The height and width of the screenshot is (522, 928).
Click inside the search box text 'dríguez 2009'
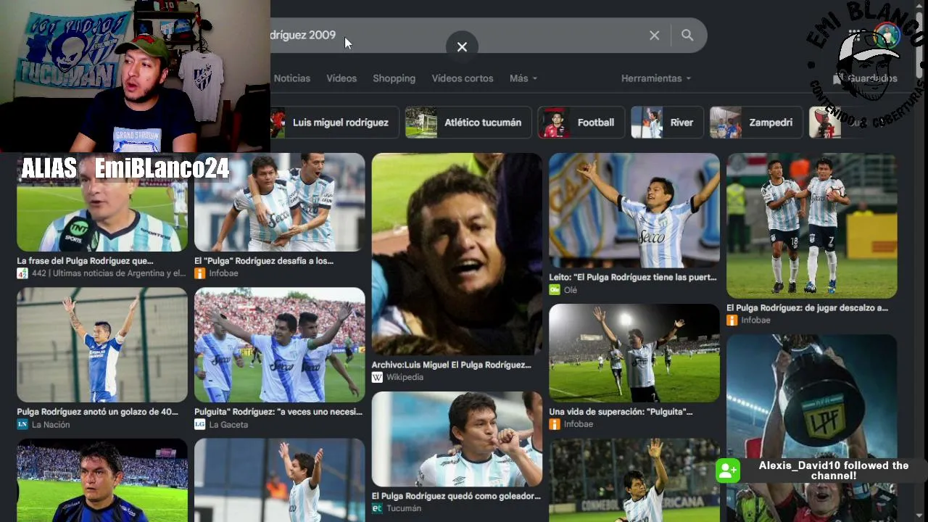click(303, 35)
